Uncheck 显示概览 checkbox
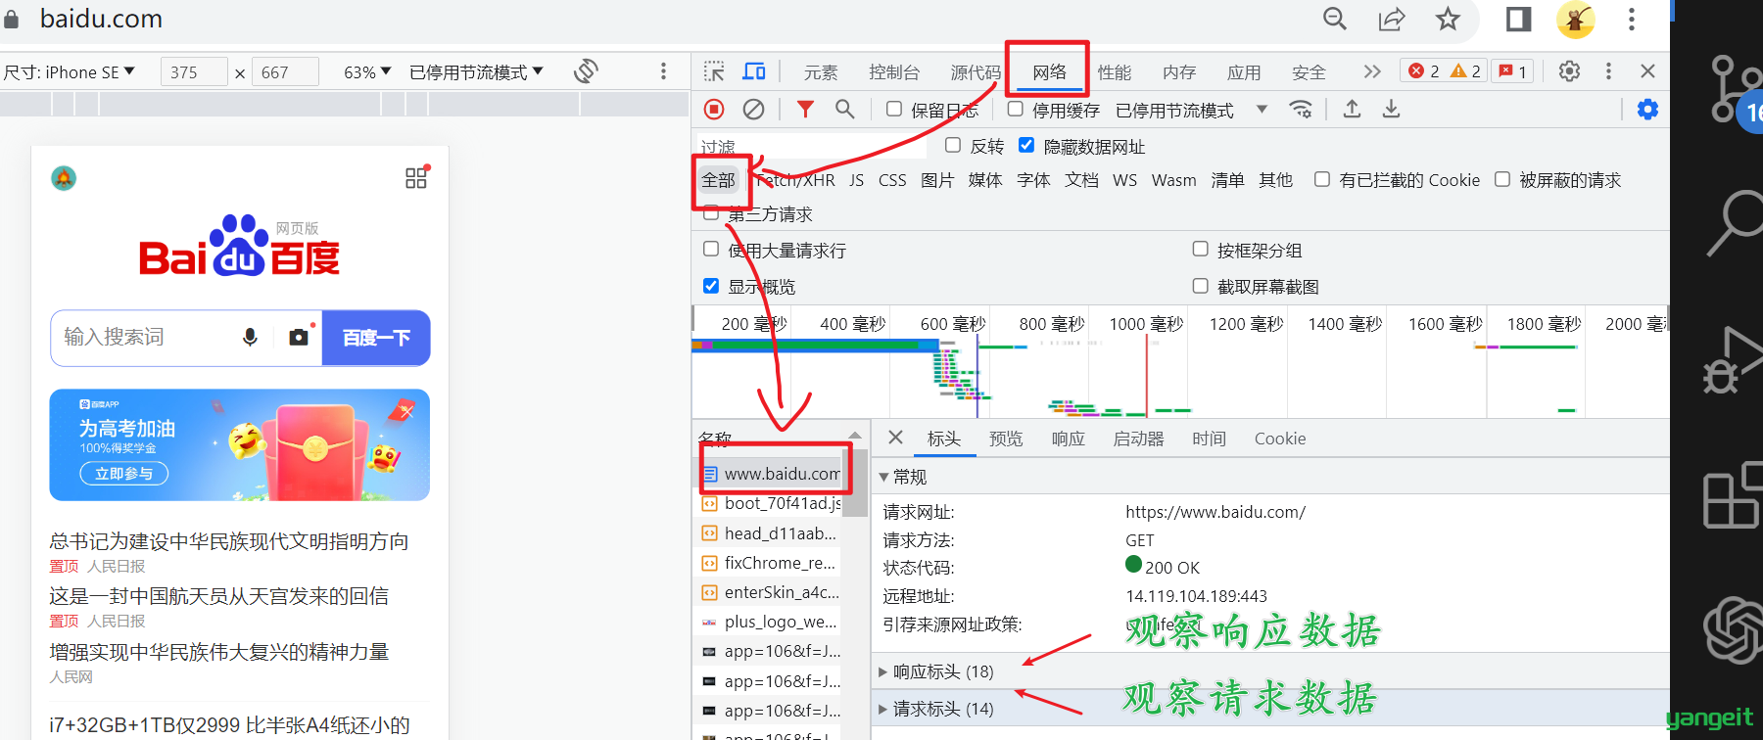Image resolution: width=1763 pixels, height=740 pixels. point(711,285)
